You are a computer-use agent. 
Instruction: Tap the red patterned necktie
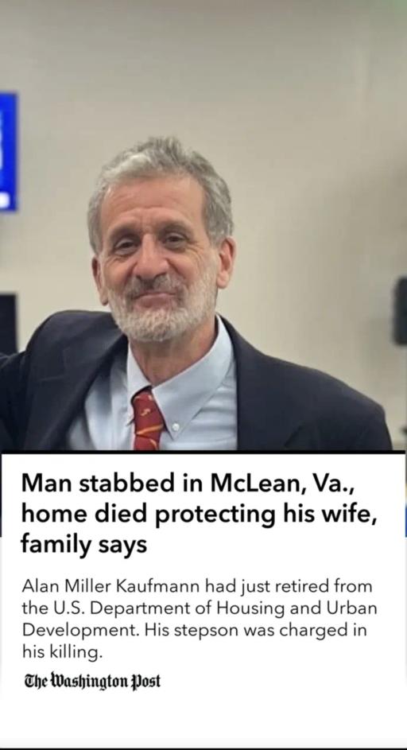tap(147, 419)
